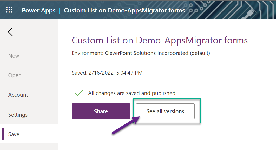The width and height of the screenshot is (276, 150).
Task: Go to Settings in the side menu
Action: [18, 115]
